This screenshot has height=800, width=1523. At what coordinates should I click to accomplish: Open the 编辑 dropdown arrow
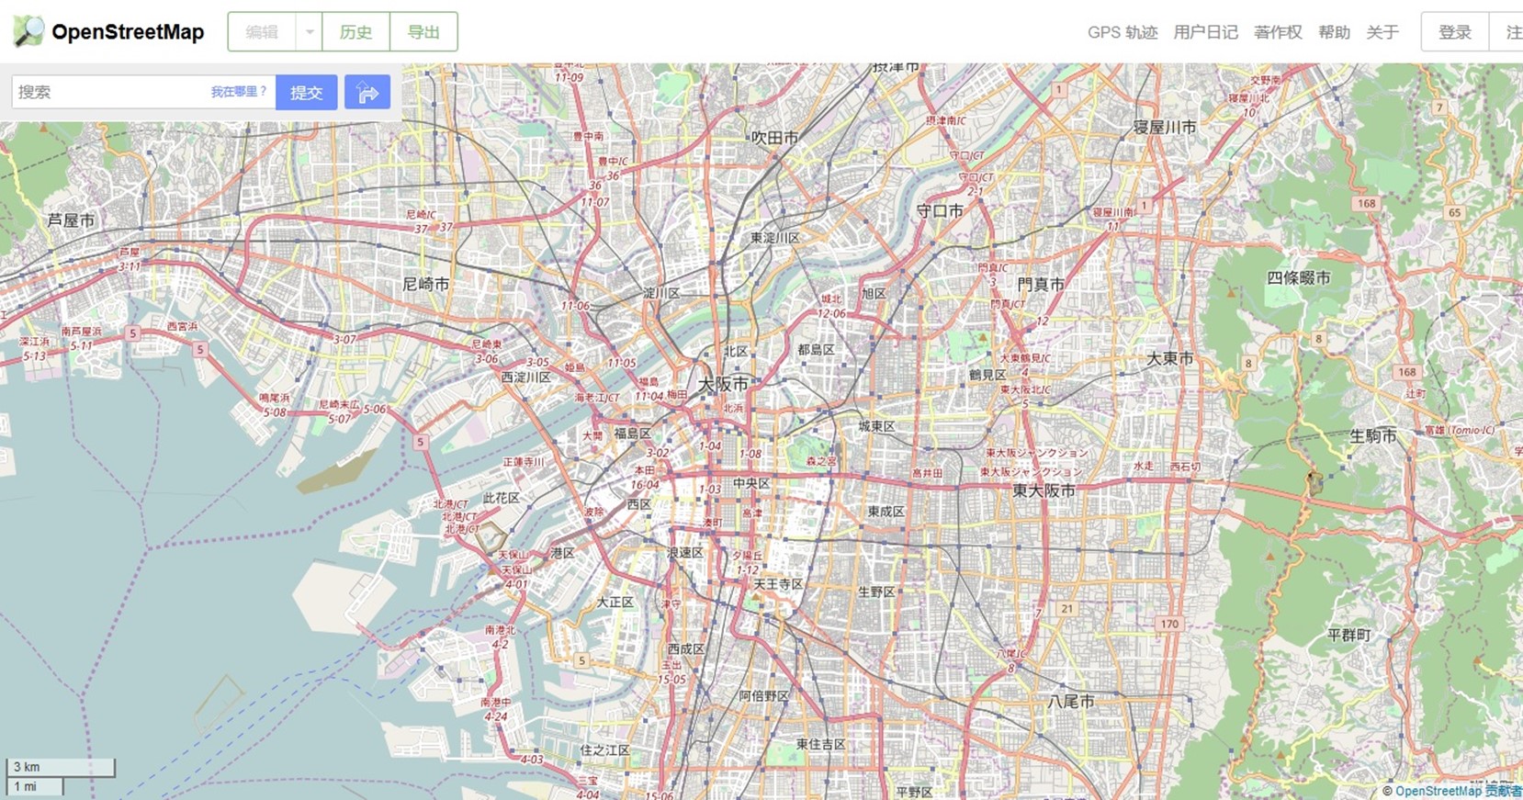coord(310,32)
